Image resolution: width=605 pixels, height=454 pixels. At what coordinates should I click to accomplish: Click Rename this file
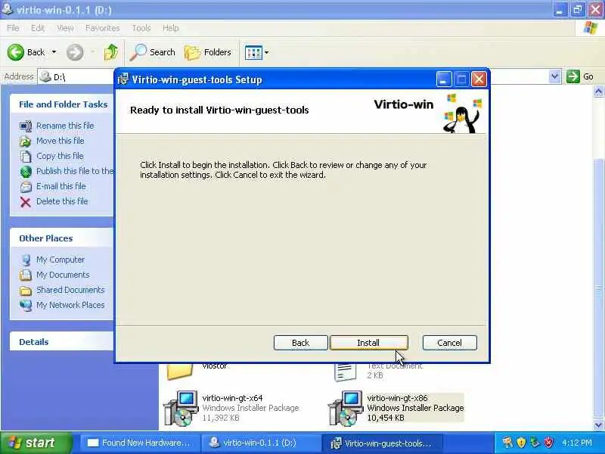click(65, 126)
